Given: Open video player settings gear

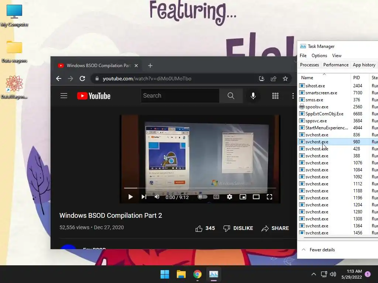Looking at the screenshot, I should coord(230,197).
